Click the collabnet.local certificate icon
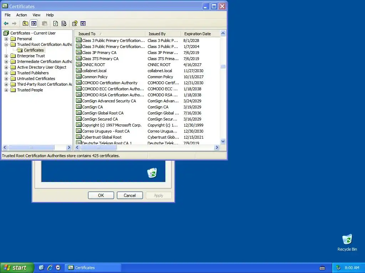365x273 pixels. pyautogui.click(x=79, y=70)
